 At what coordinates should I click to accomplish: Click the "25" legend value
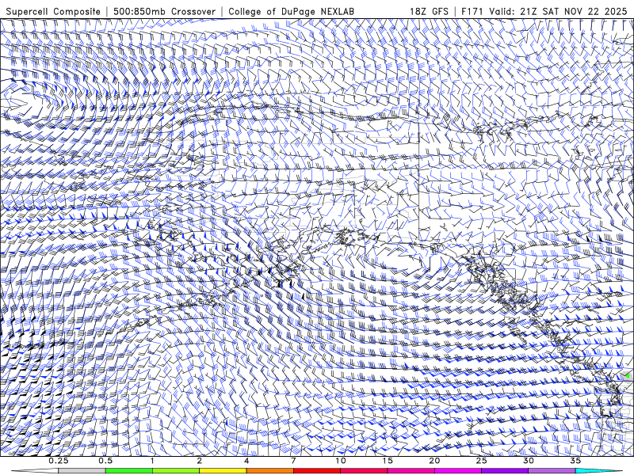(481, 461)
